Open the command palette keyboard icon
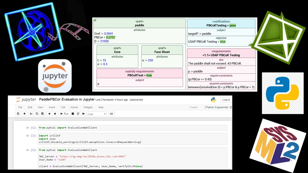308x173 pixels. [111, 114]
